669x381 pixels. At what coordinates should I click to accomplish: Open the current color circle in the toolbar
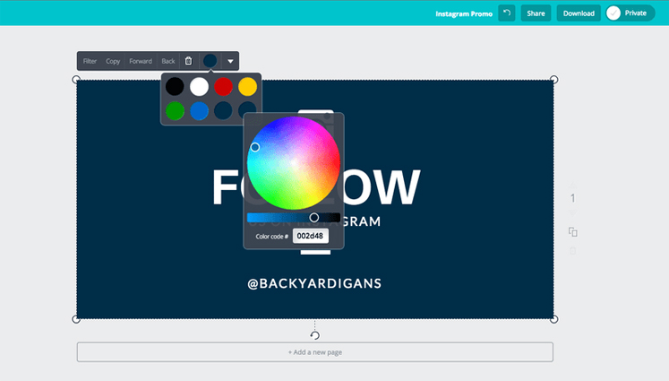(210, 61)
